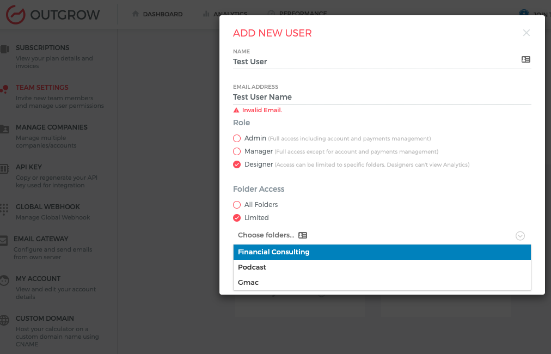
Task: Close the Add New User dialog
Action: point(526,33)
